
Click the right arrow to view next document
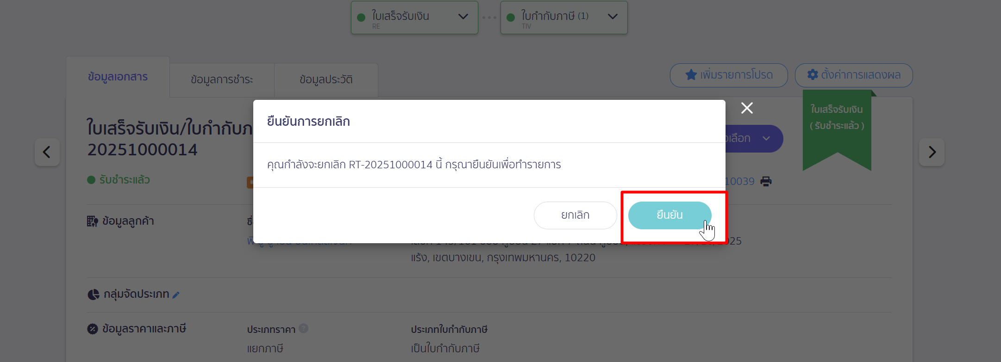pos(932,152)
